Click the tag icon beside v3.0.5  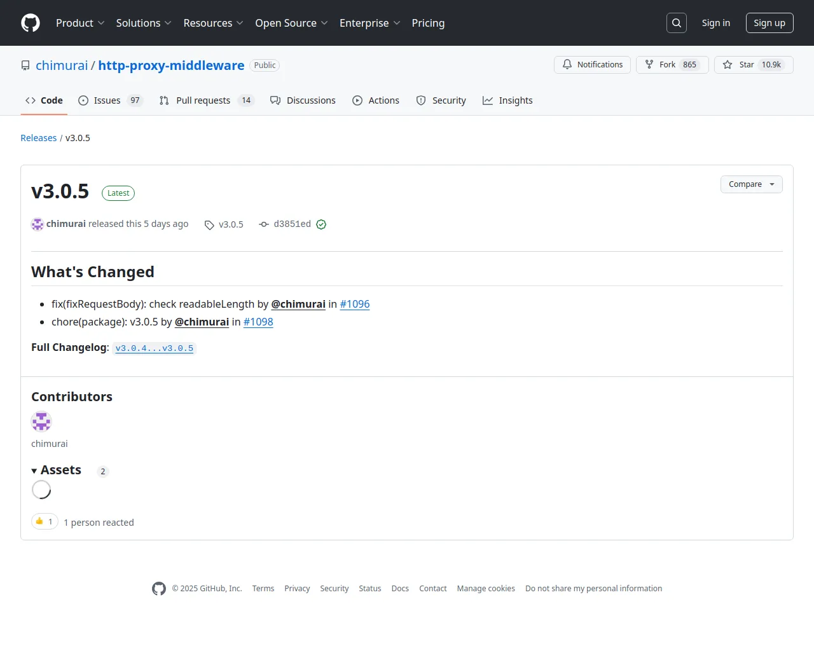[209, 225]
